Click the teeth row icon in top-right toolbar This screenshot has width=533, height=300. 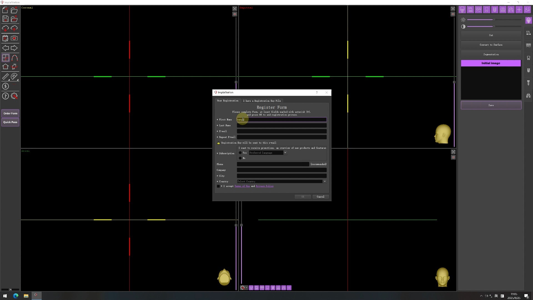(x=478, y=10)
